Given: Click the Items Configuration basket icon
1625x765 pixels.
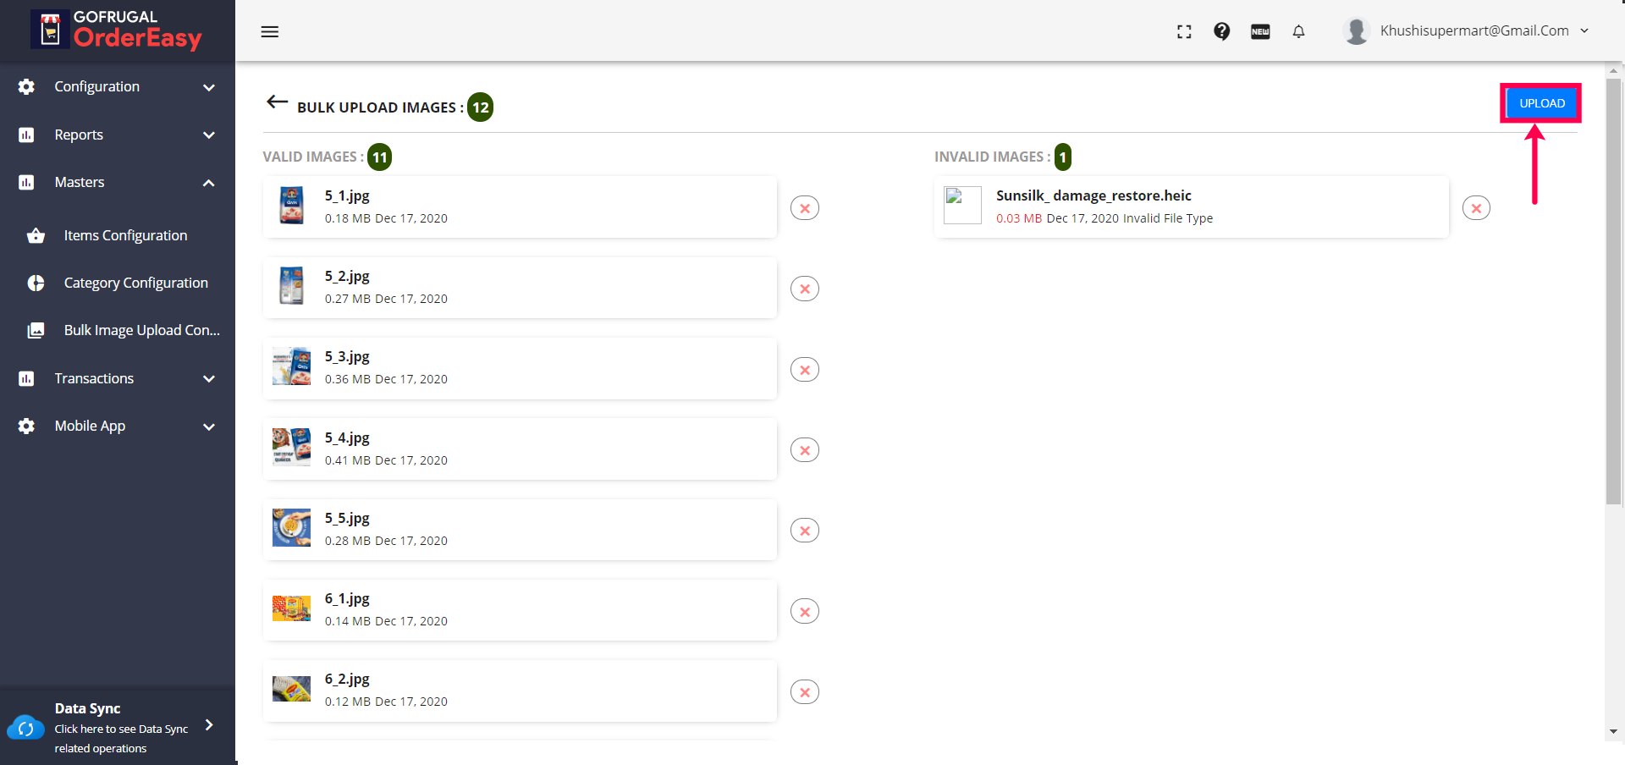Looking at the screenshot, I should coord(36,235).
